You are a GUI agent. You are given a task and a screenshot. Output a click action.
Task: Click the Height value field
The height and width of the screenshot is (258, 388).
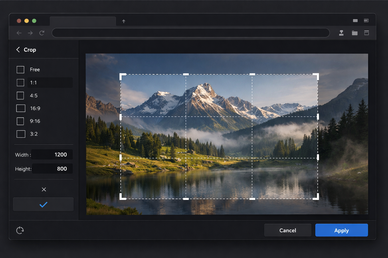pyautogui.click(x=52, y=169)
